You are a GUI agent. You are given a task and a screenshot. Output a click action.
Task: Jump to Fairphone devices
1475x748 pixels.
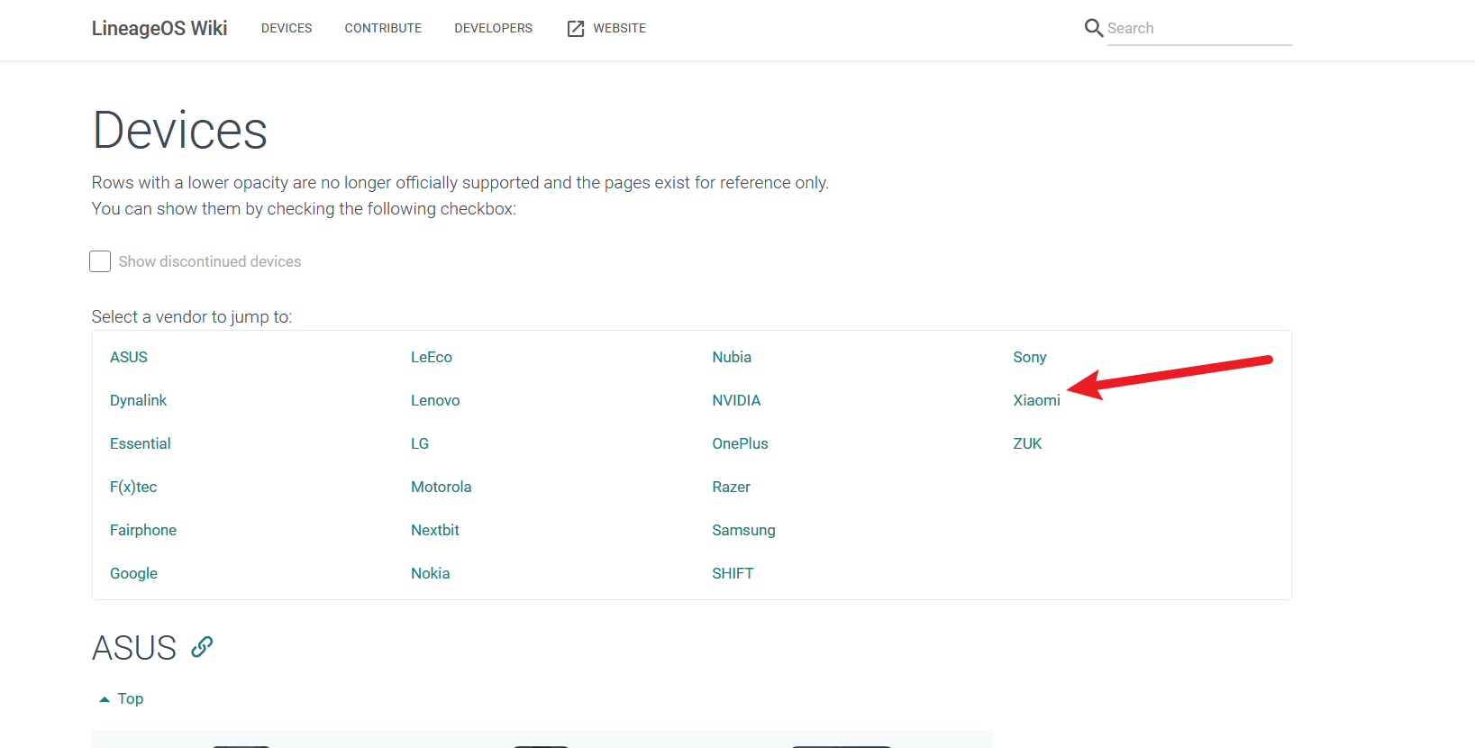pyautogui.click(x=143, y=530)
